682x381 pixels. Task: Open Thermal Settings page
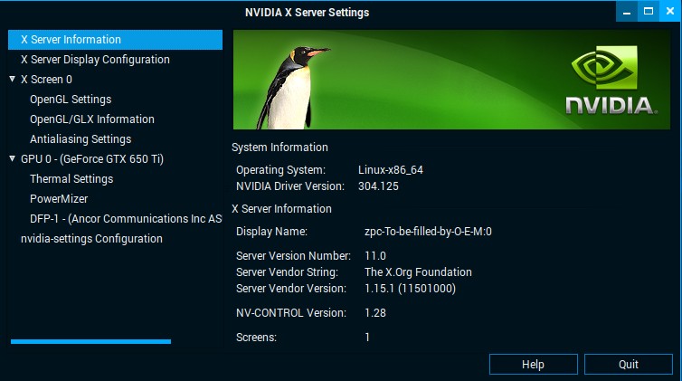pos(71,179)
